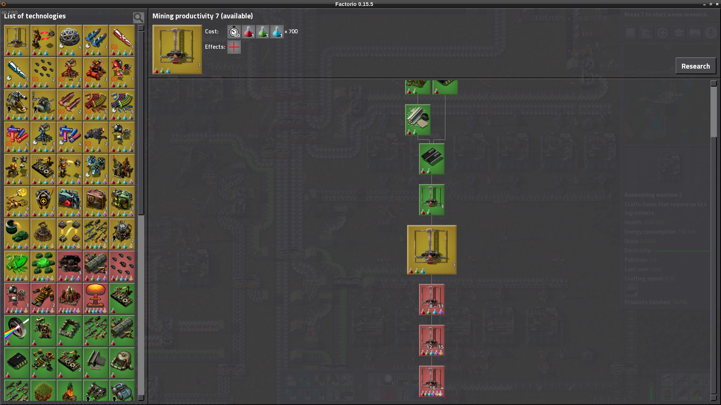Select Rocket damage 2 technology
The height and width of the screenshot is (405, 721).
point(69,105)
